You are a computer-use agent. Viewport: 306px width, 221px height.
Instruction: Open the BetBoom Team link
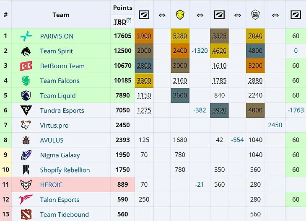point(62,66)
